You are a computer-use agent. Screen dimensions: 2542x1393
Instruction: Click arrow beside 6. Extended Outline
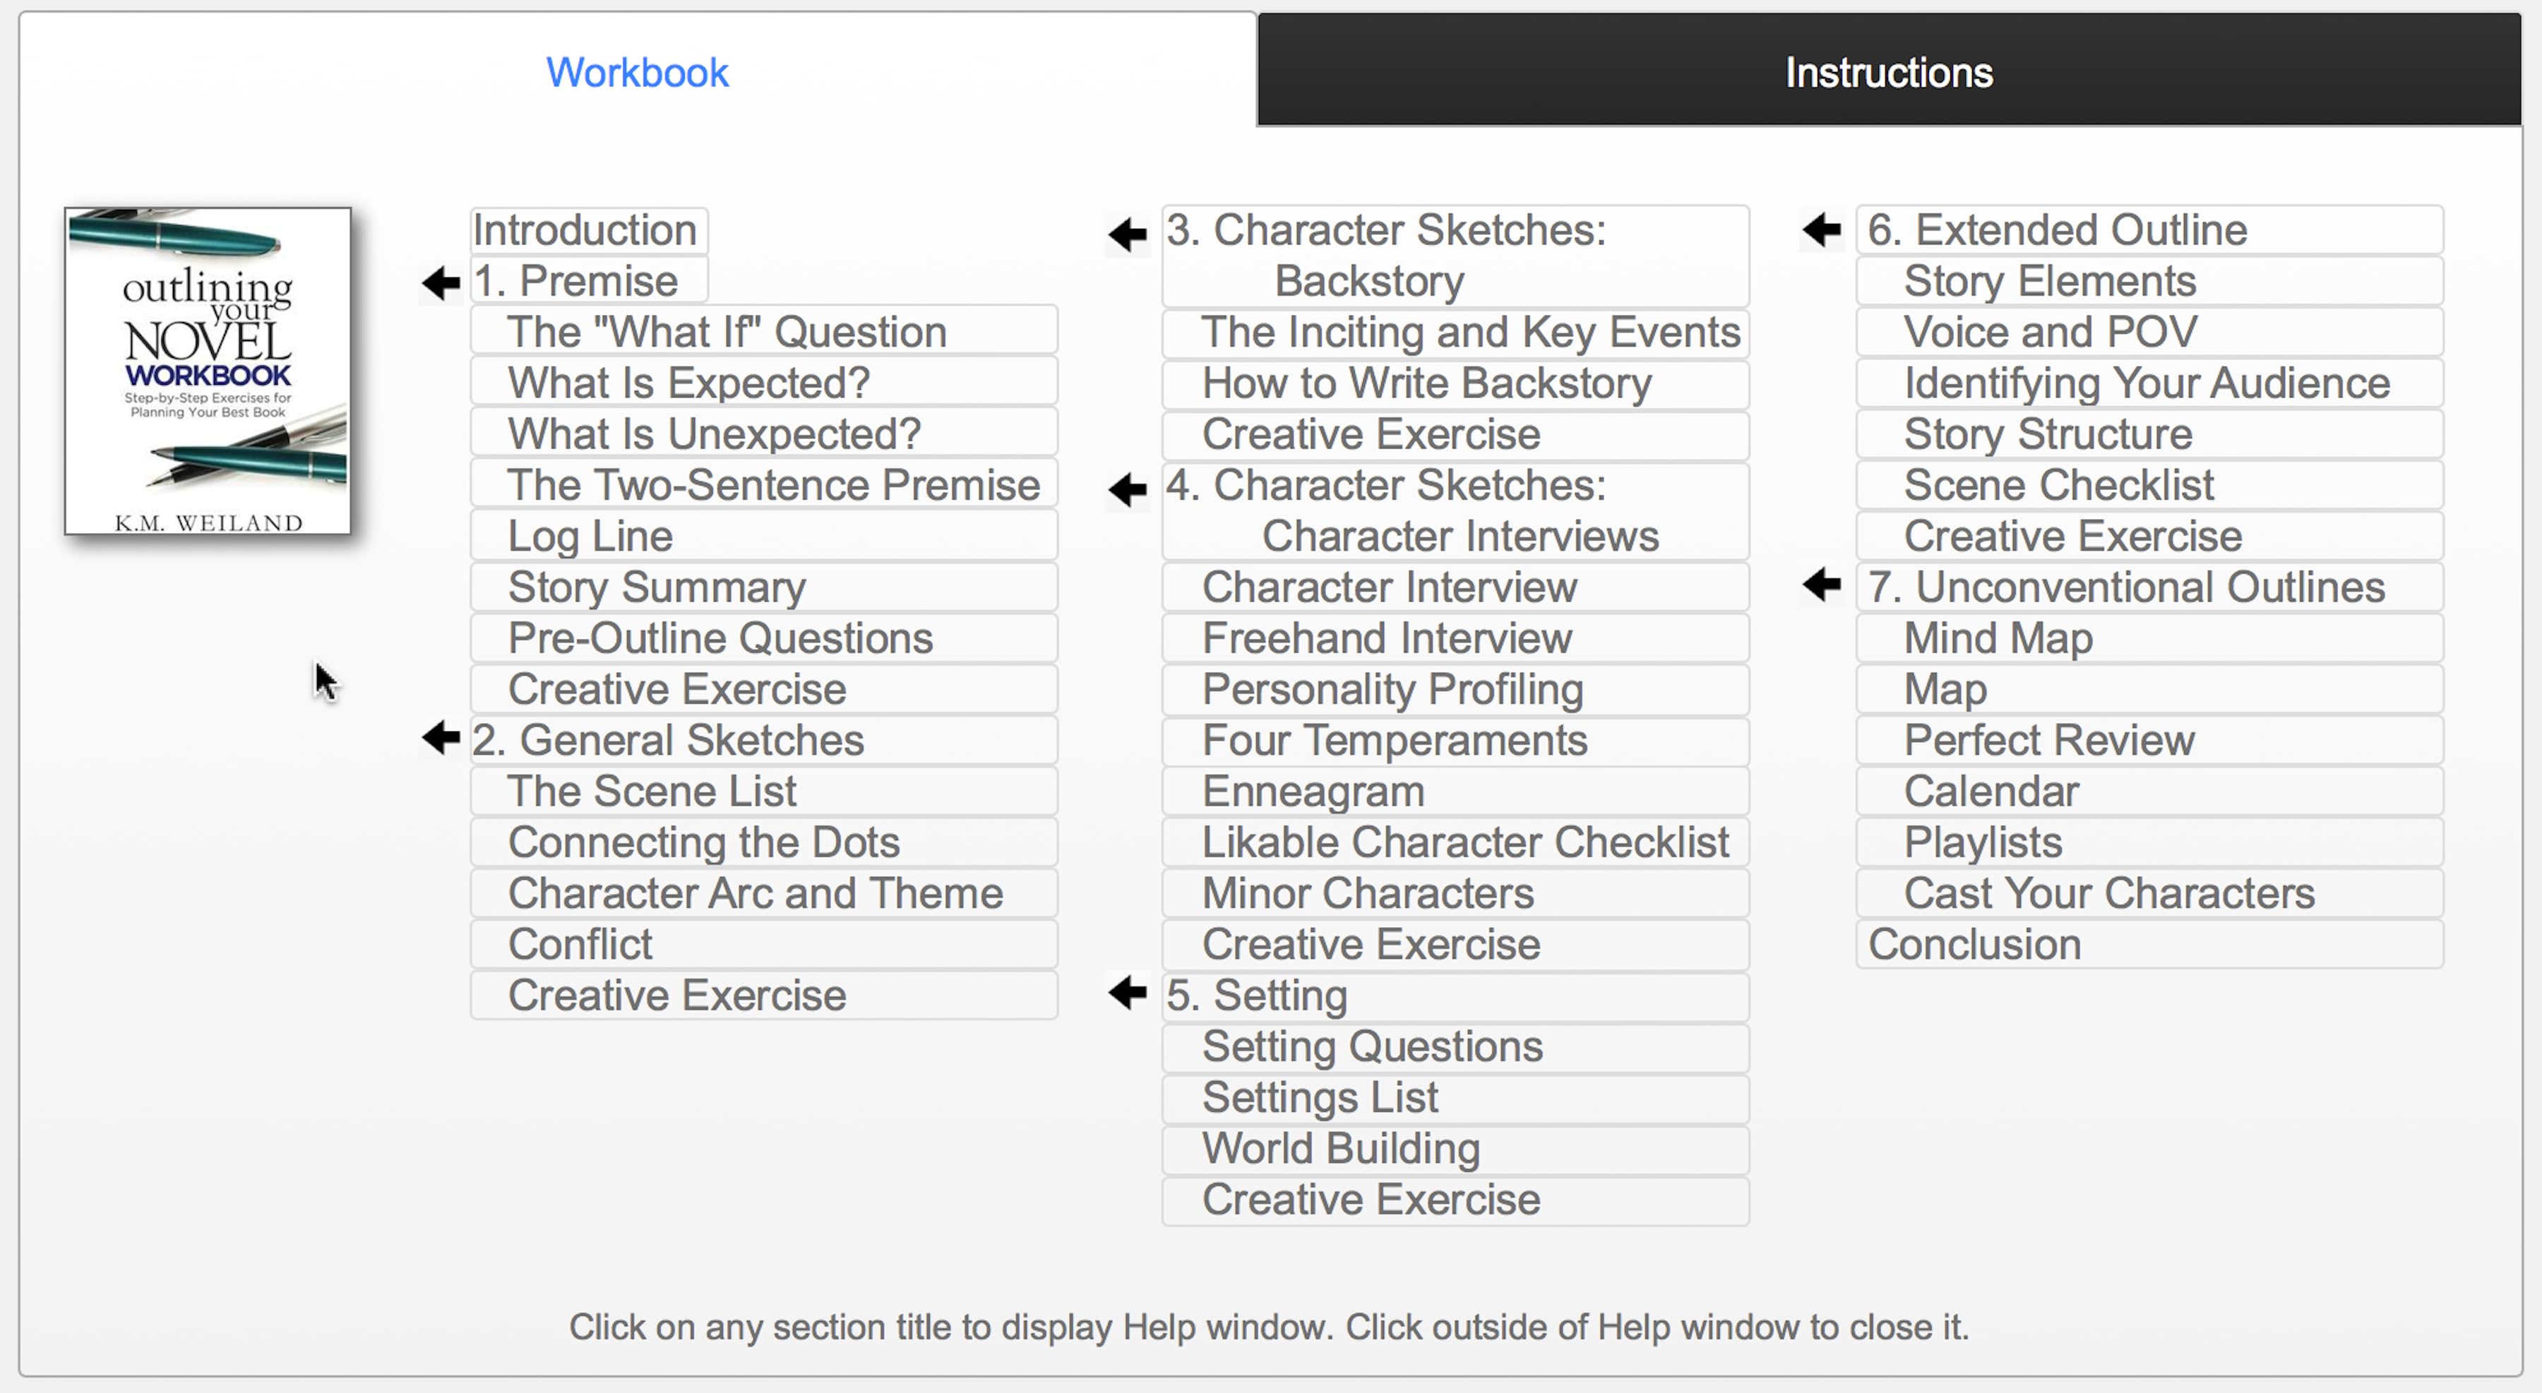pos(1822,231)
